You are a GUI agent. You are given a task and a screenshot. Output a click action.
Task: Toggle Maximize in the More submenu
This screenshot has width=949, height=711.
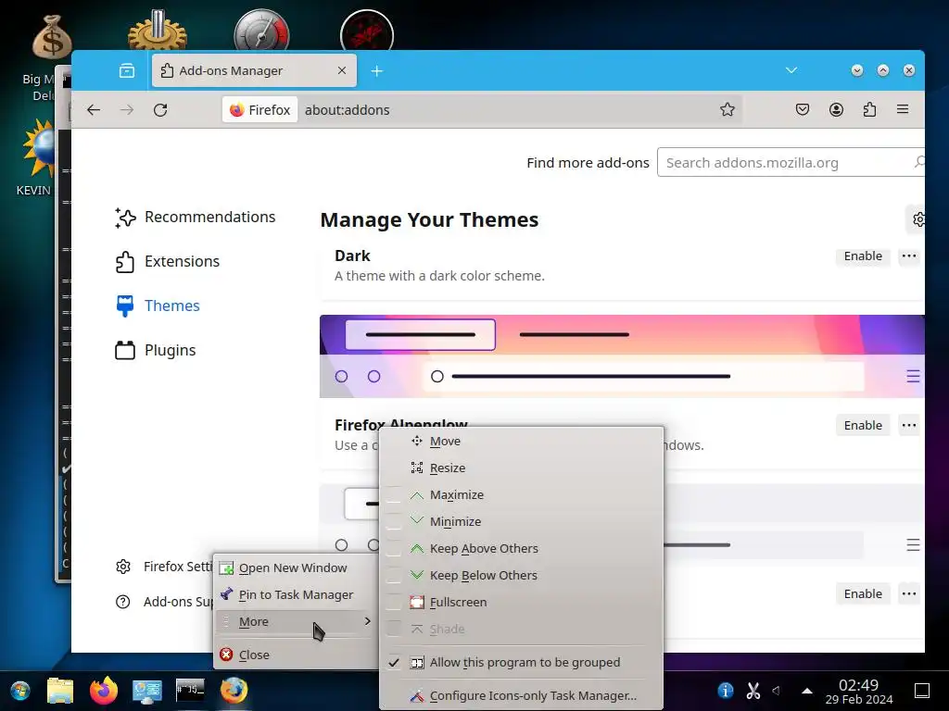pos(521,495)
